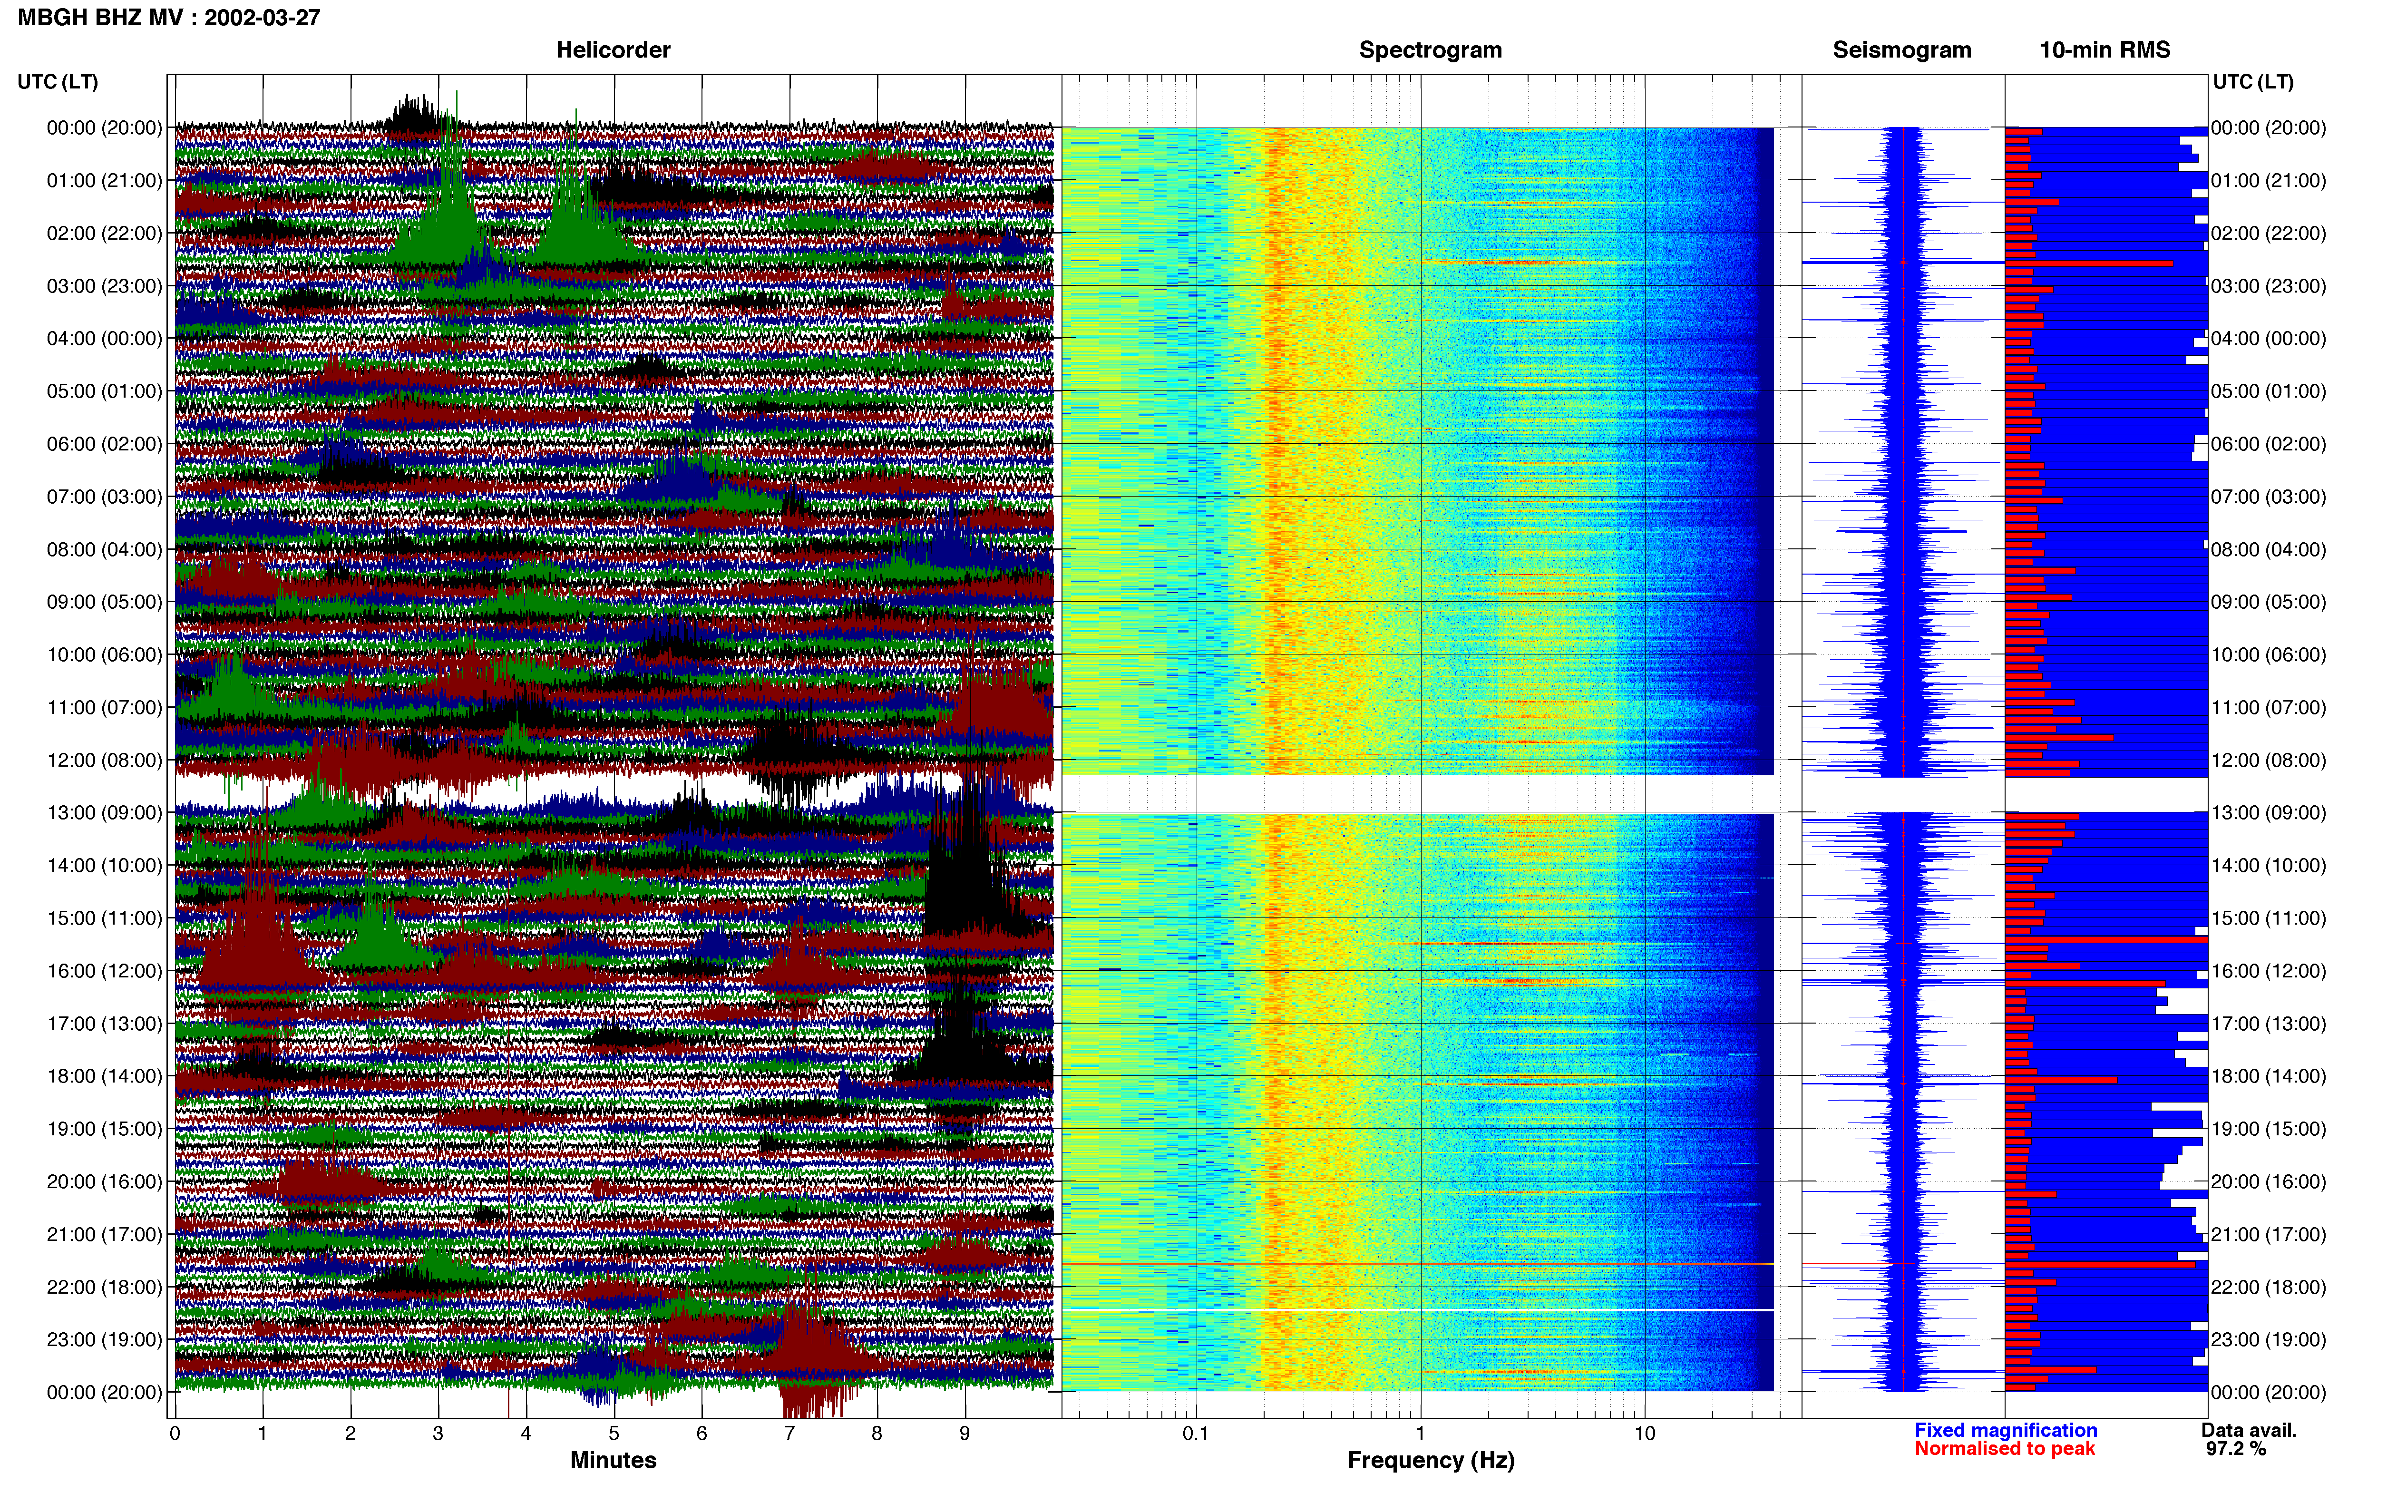Click the right '03:00 (23:00)' time label
The image size is (2387, 1493).
2269,285
